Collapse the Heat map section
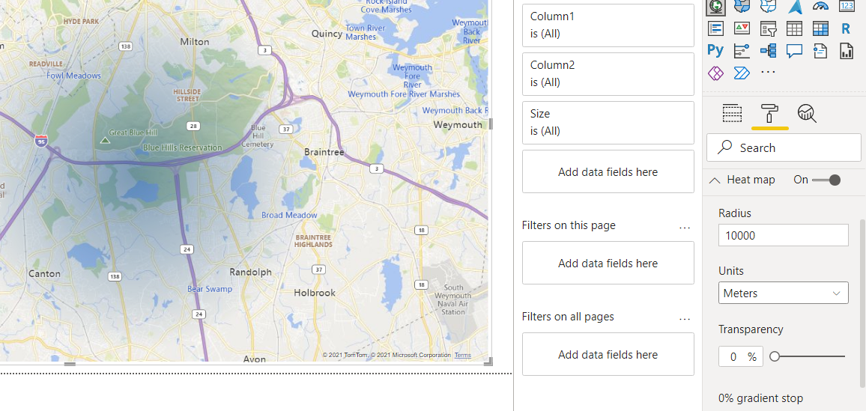The image size is (866, 411). point(715,180)
